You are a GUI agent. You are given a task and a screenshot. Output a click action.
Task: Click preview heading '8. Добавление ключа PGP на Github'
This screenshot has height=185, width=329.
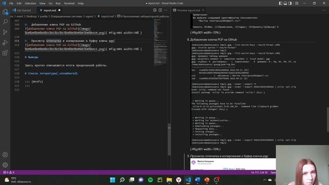[212, 40]
